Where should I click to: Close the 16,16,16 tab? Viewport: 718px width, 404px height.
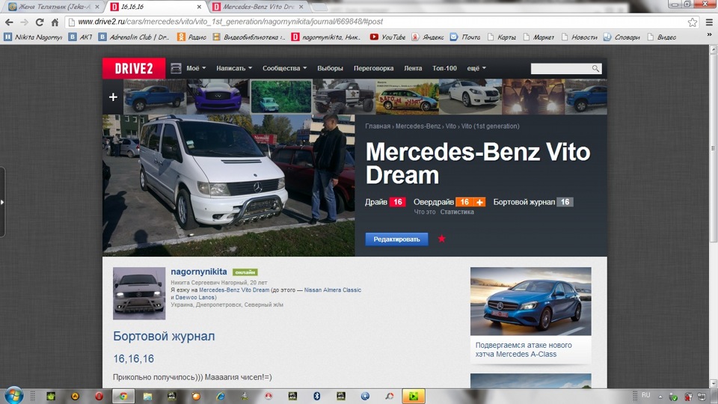(199, 7)
